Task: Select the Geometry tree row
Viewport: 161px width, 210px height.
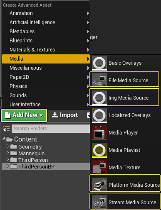Action: point(46,147)
